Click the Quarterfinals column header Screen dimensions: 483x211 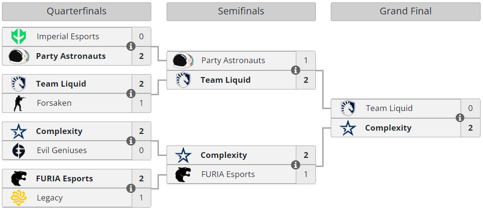coord(77,11)
